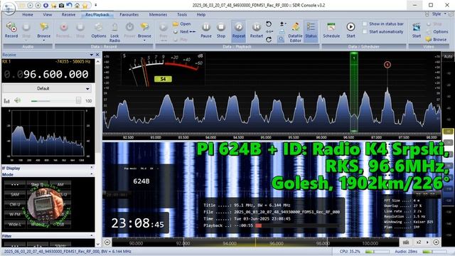Image resolution: width=455 pixels, height=256 pixels.
Task: Switch to the Favourites ribbon tab
Action: click(129, 14)
